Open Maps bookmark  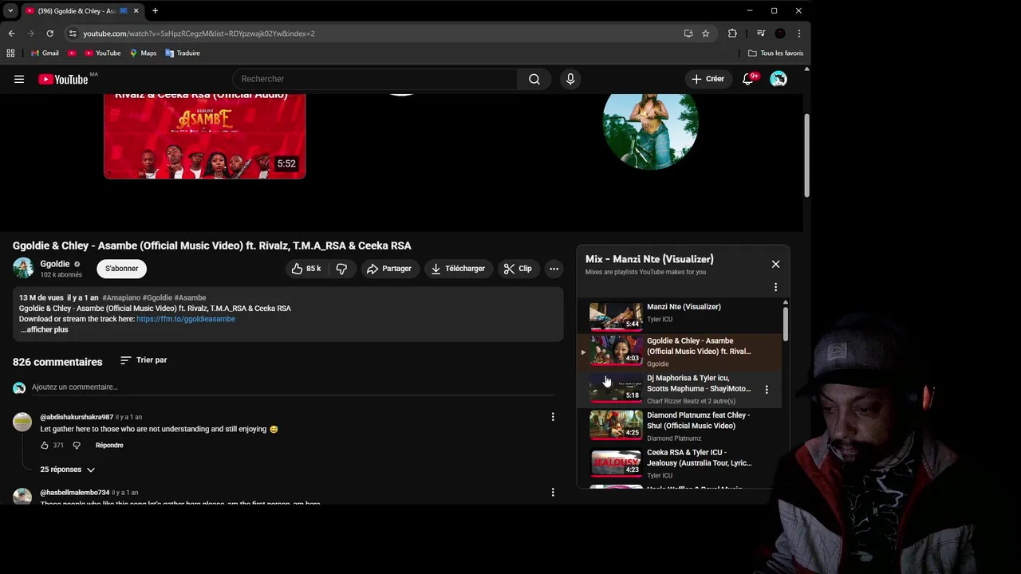click(x=144, y=53)
